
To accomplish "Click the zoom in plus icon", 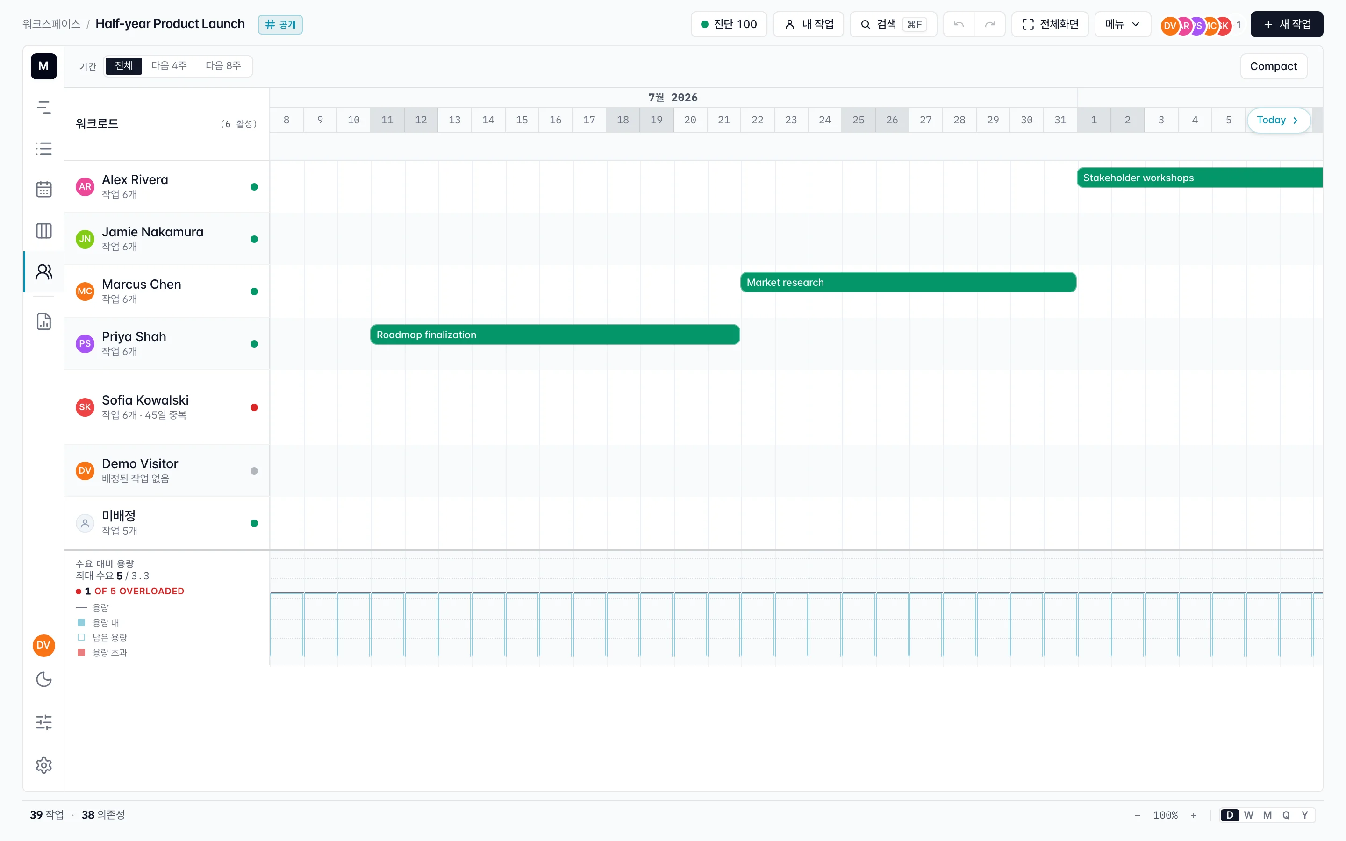I will click(x=1193, y=815).
